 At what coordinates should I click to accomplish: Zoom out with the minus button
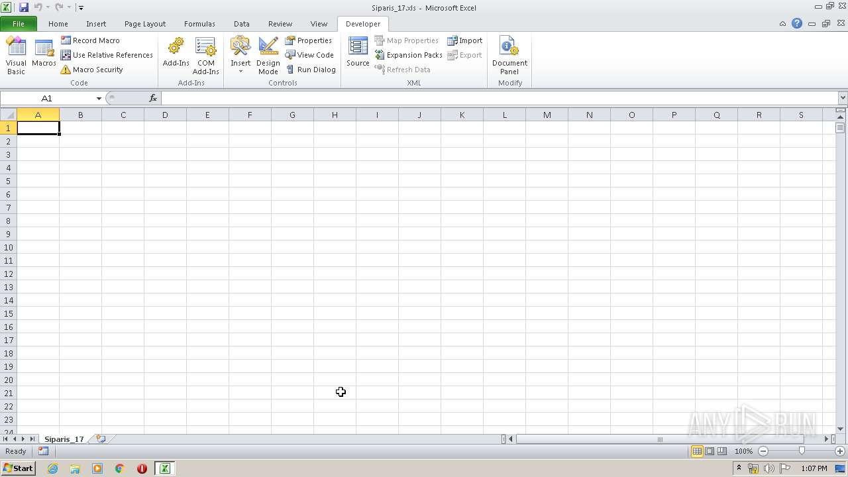click(763, 451)
